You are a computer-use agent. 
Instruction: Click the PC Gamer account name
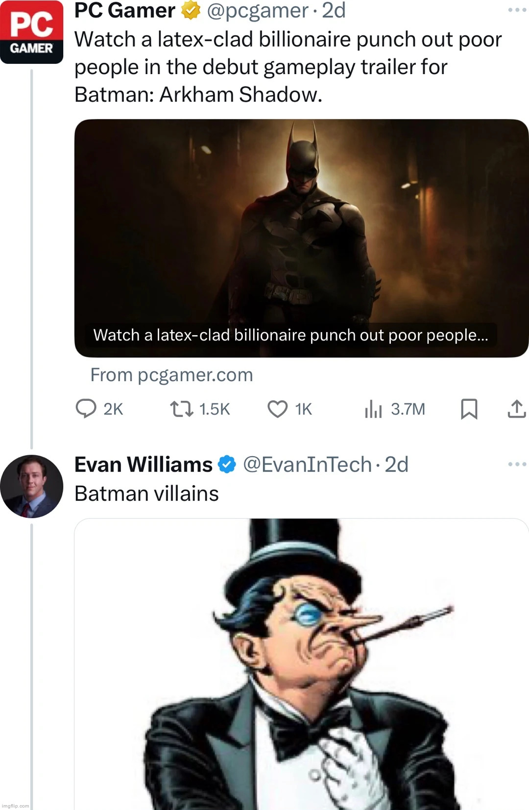[x=125, y=10]
